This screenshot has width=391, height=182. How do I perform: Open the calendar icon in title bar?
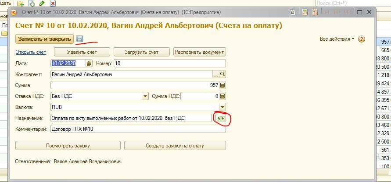click(315, 13)
